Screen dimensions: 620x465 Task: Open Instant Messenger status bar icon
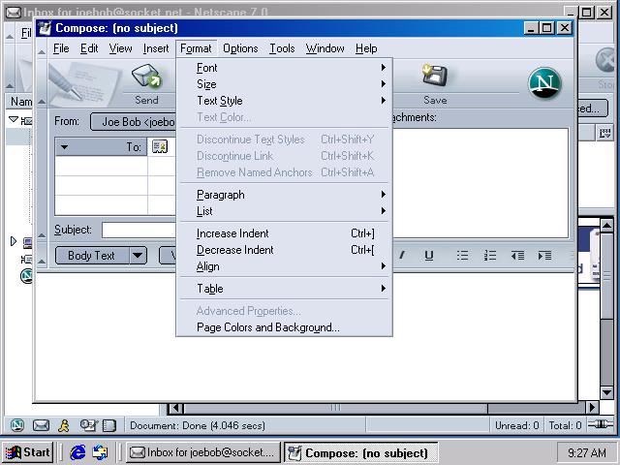click(x=64, y=425)
